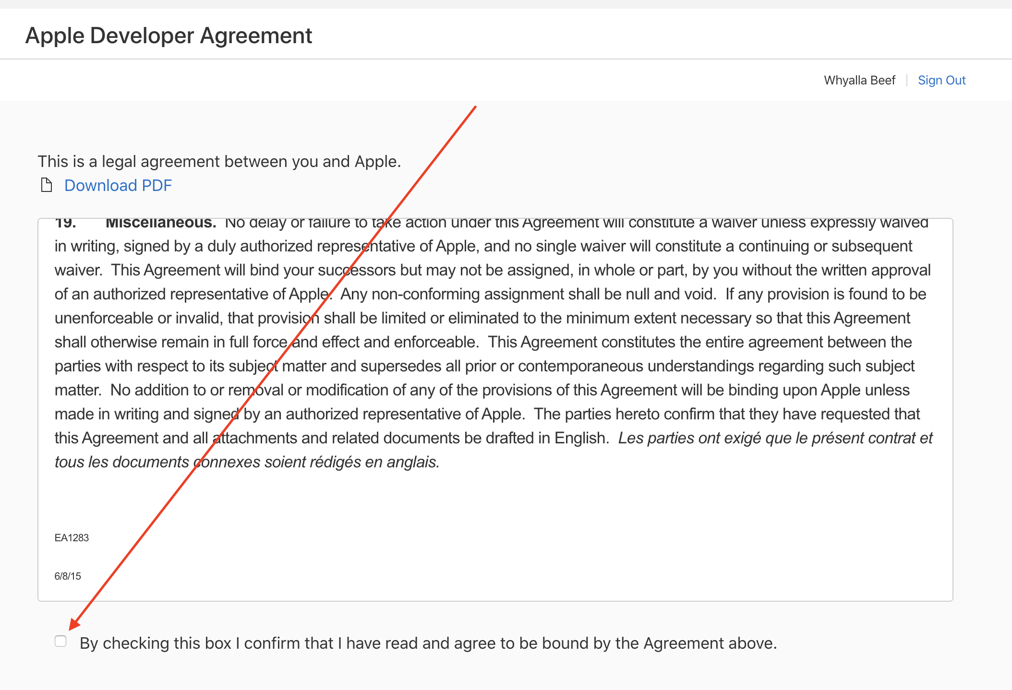Sign out via the Sign Out link
The image size is (1012, 690).
(x=941, y=80)
